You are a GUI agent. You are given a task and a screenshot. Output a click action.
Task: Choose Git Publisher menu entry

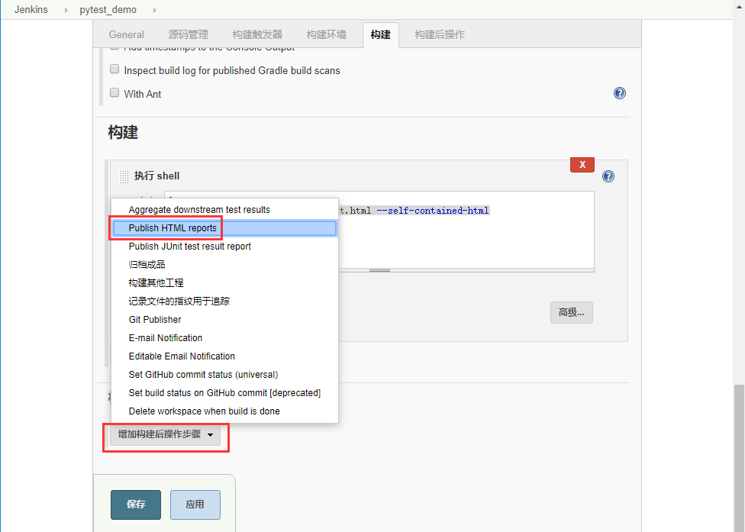(224, 320)
